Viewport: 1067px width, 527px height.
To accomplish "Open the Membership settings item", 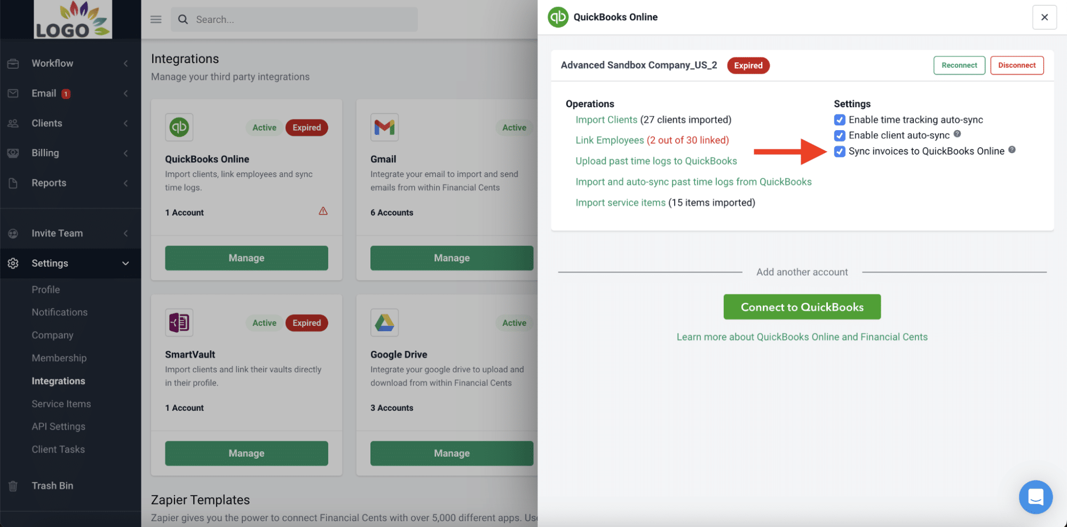I will (59, 358).
